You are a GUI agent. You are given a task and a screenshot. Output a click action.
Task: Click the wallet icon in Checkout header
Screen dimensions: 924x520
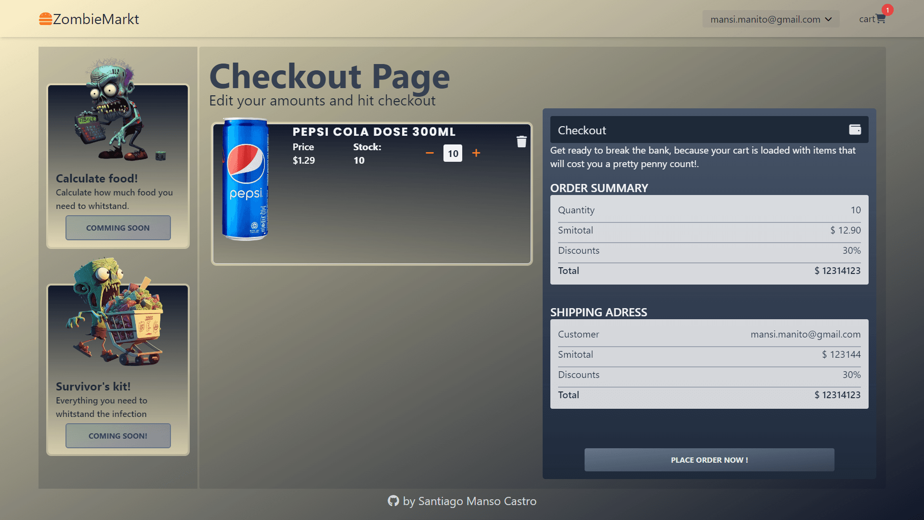click(x=855, y=130)
